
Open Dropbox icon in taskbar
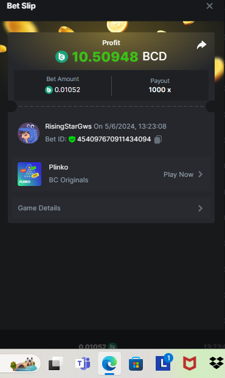(217, 363)
